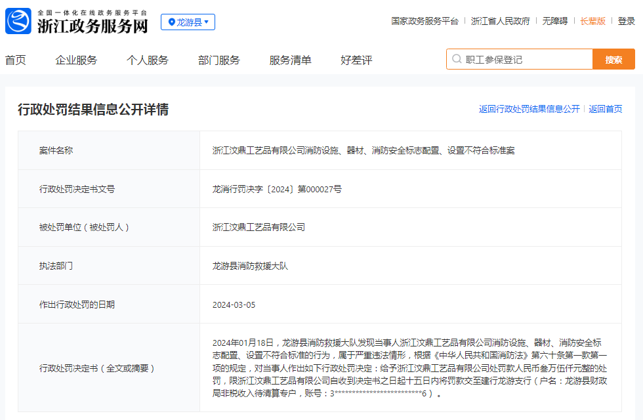Screen dimensions: 643x420
Task: Go to the 好差评 page
Action: 356,60
